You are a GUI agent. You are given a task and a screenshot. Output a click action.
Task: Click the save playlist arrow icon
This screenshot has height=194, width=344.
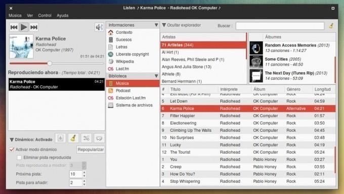(x=60, y=138)
